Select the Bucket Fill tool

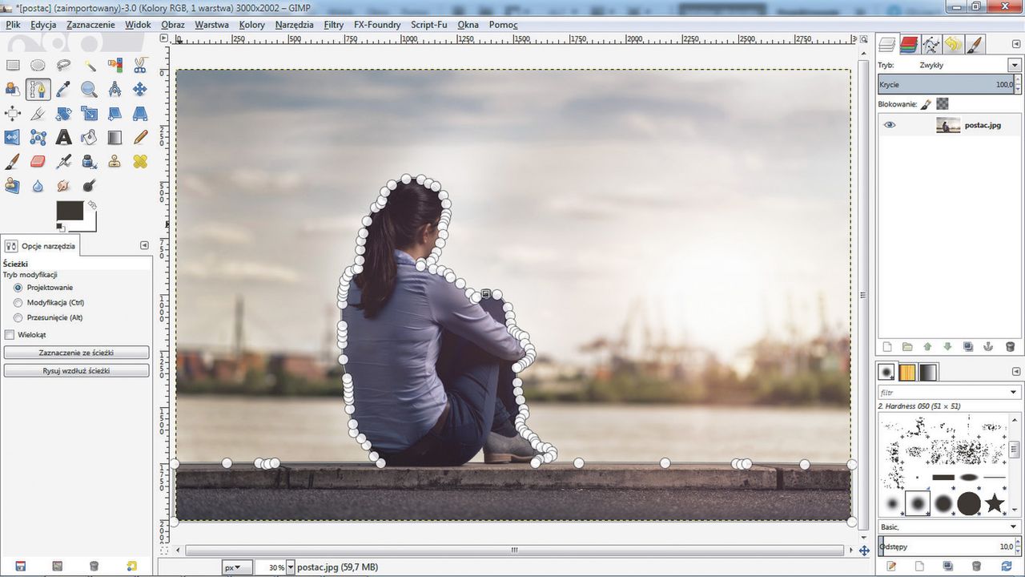[89, 137]
